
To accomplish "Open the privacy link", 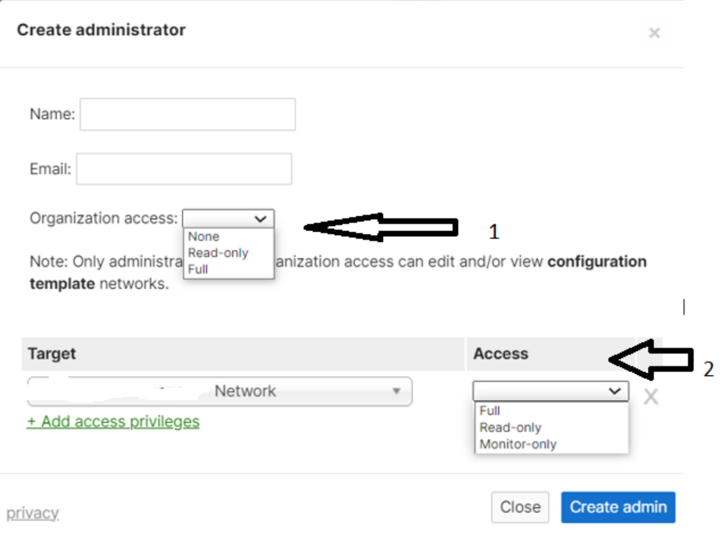I will pos(32,513).
